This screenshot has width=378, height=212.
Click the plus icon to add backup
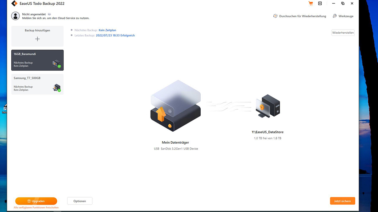(37, 39)
